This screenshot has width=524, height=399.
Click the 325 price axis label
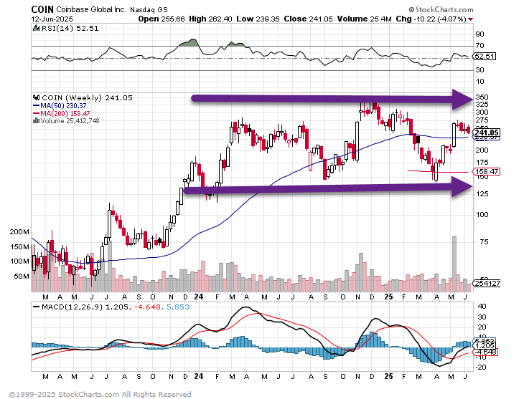tap(482, 104)
